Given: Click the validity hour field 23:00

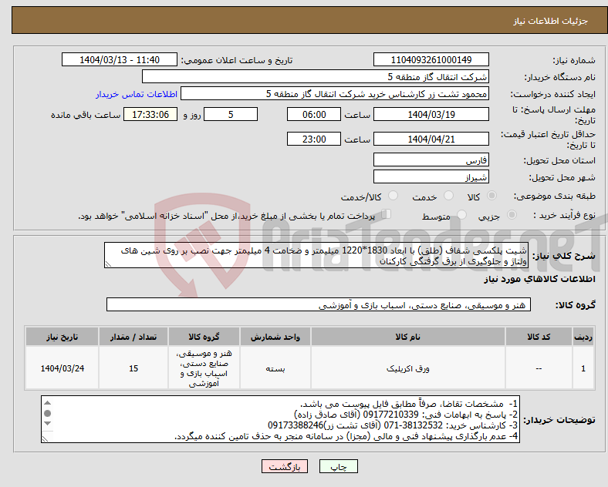Looking at the screenshot, I should point(314,139).
